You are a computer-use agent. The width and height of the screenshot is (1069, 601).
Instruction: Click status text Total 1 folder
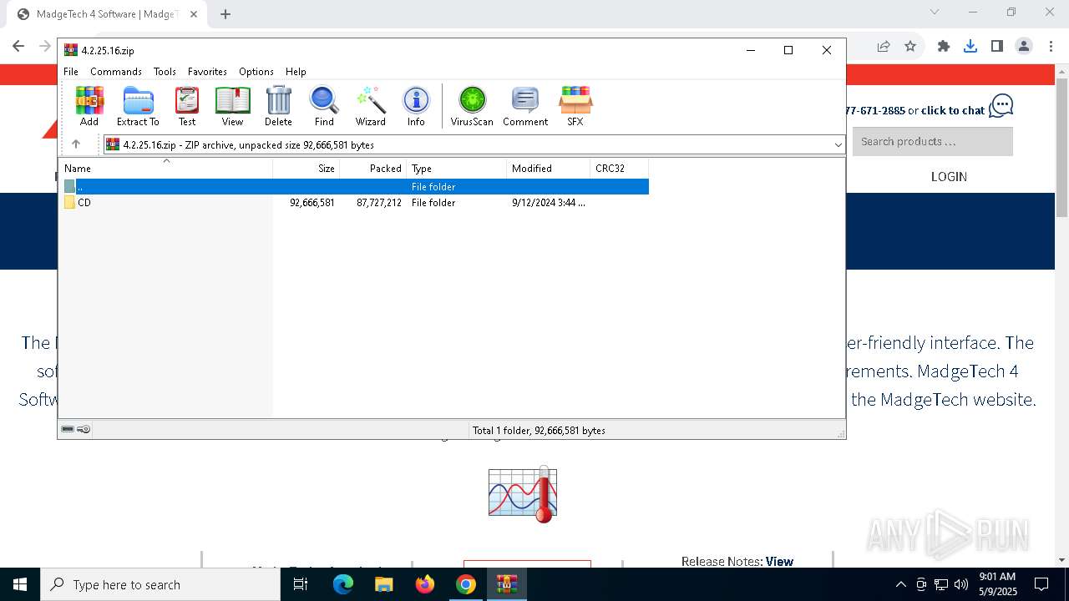coord(539,431)
